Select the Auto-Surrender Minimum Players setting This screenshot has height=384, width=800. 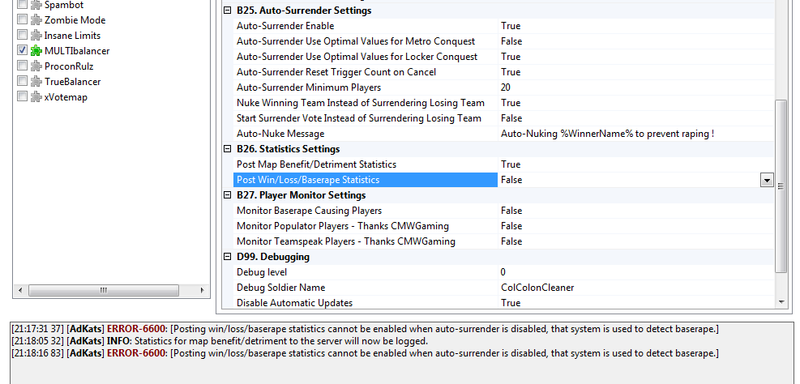[x=308, y=87]
